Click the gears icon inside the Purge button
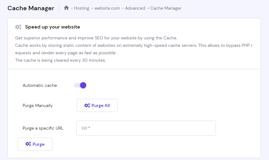Viewport: 269px width, 160px height. pyautogui.click(x=28, y=144)
